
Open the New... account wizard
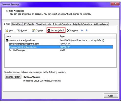10,30
